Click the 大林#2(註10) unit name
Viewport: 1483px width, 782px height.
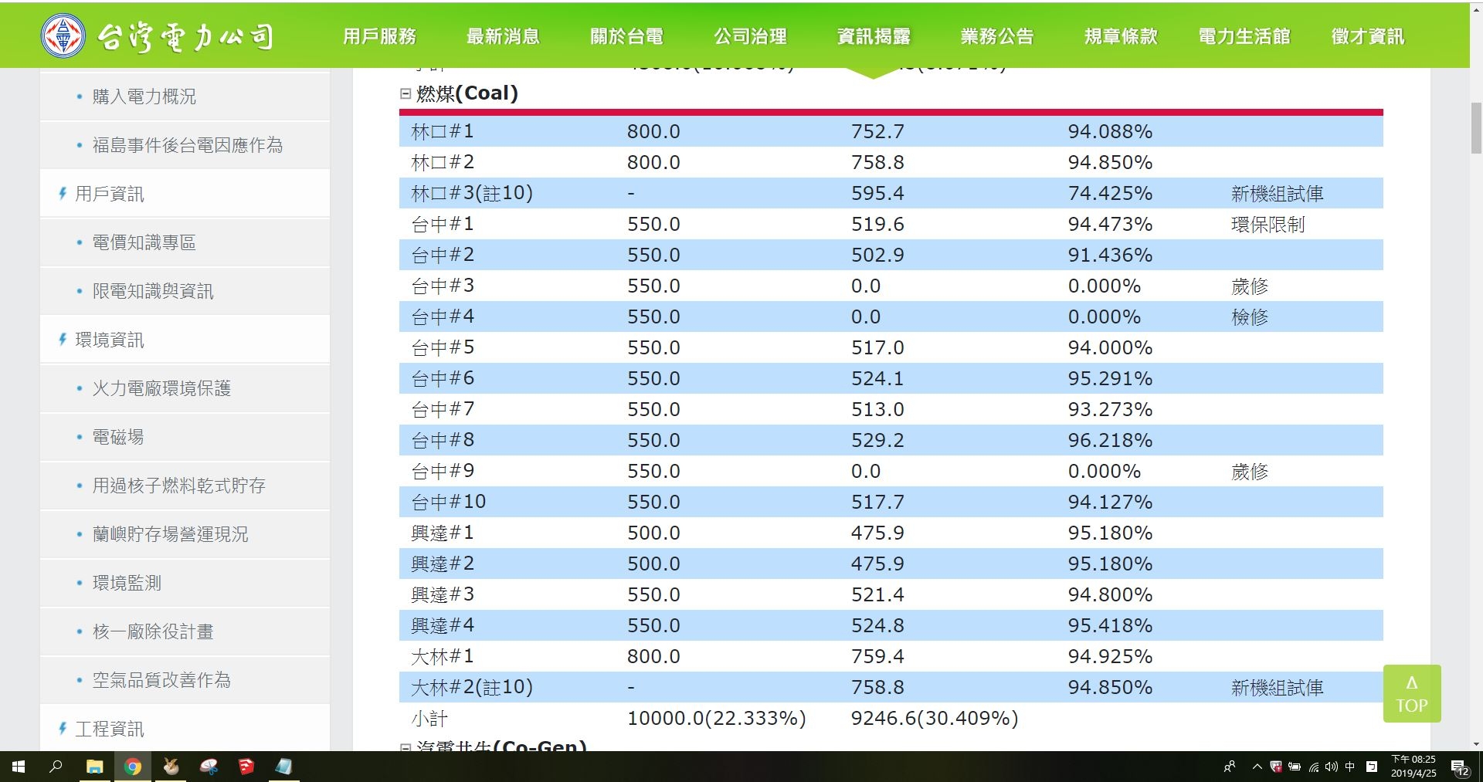click(472, 687)
